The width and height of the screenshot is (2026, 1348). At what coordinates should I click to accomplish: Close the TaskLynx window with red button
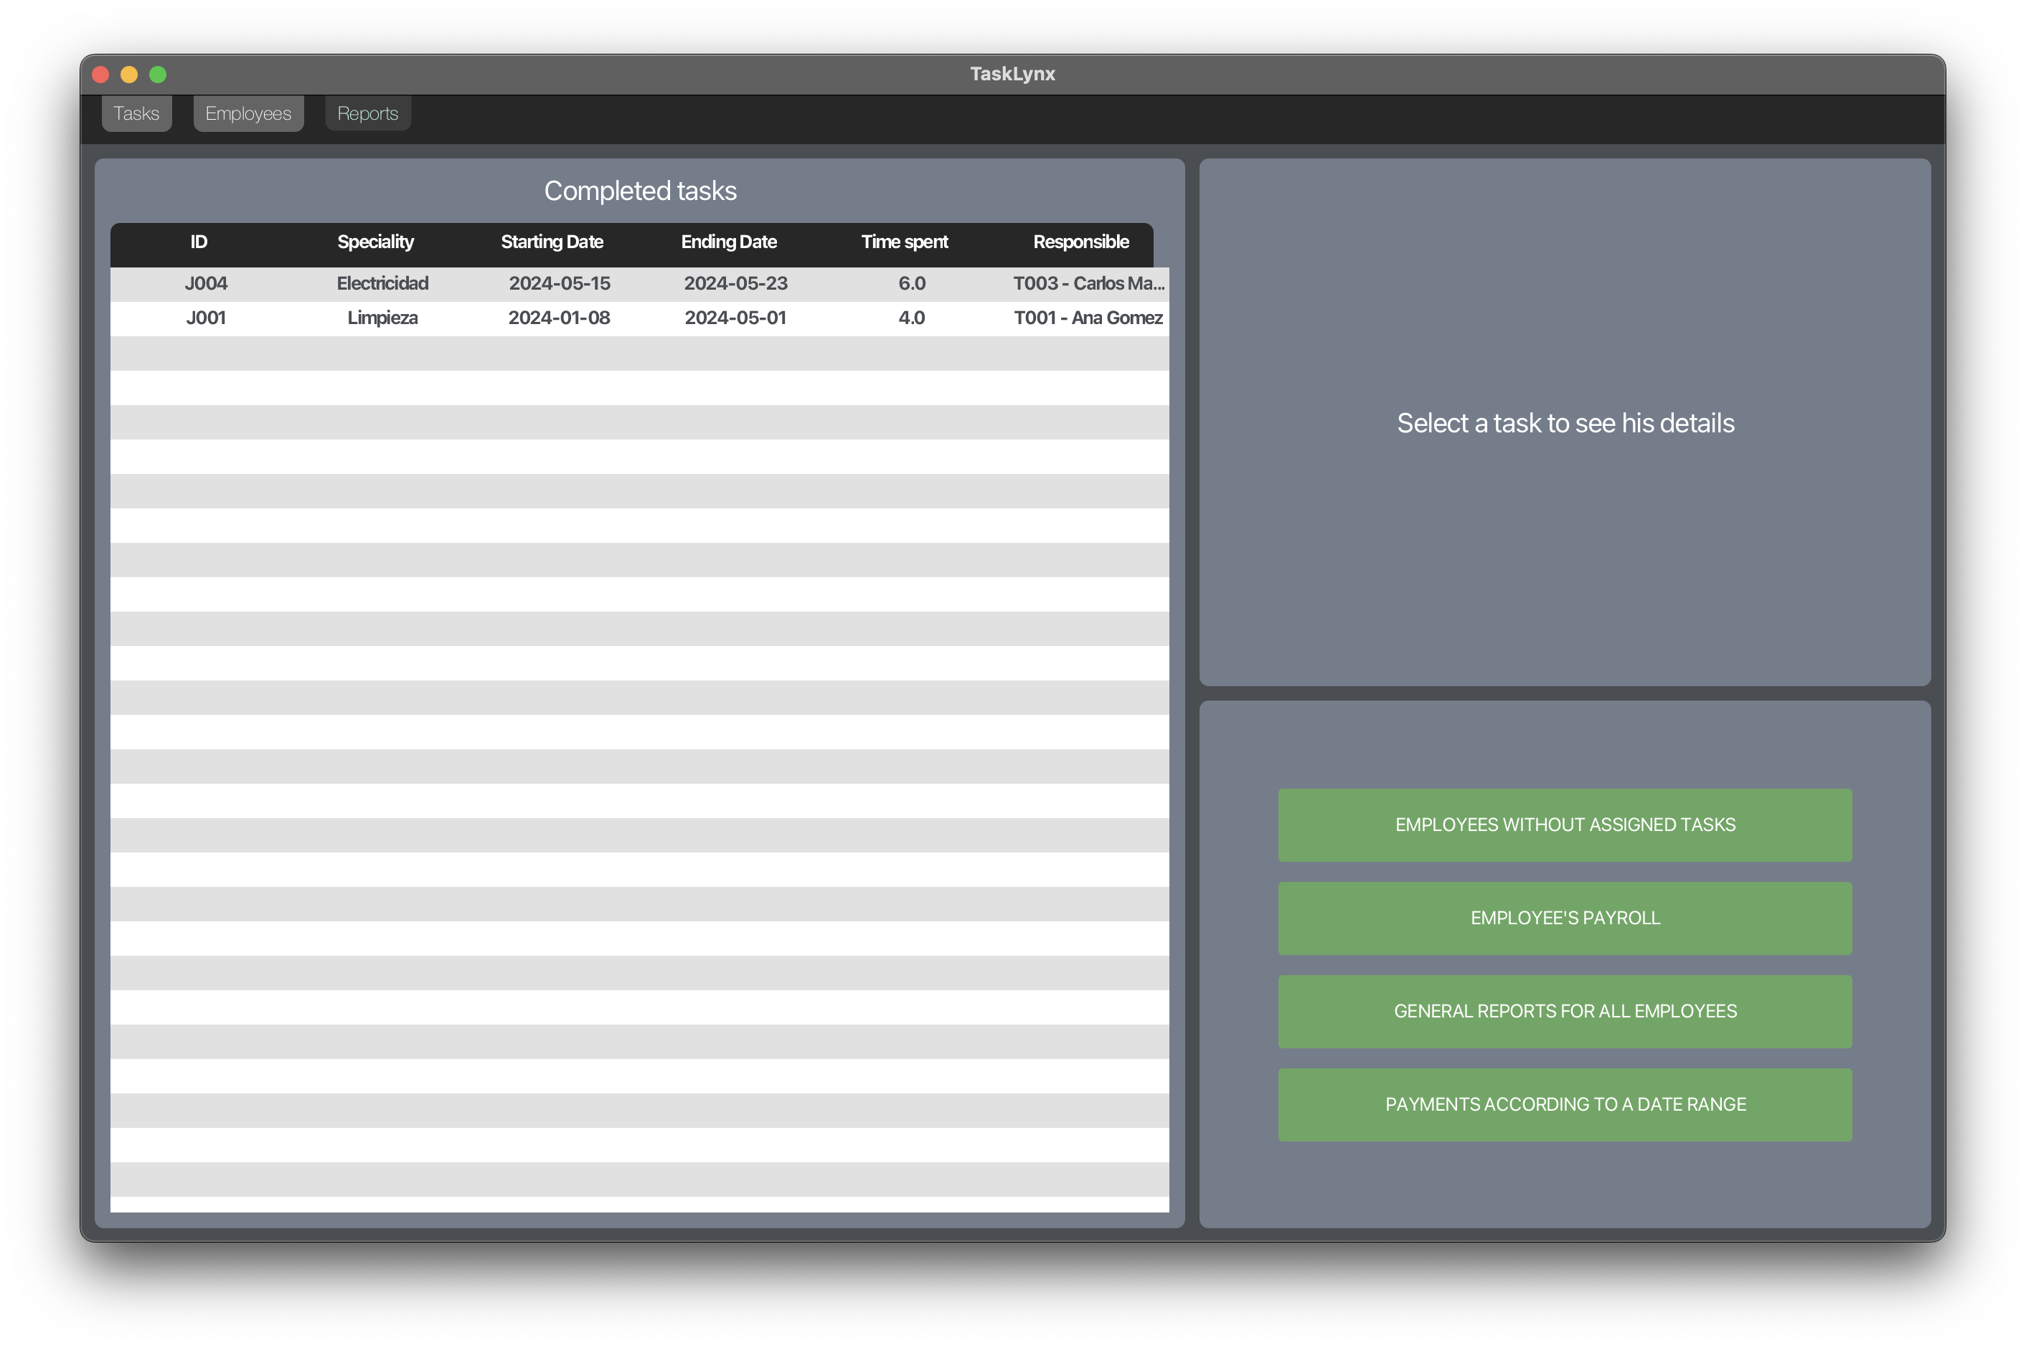click(x=100, y=75)
